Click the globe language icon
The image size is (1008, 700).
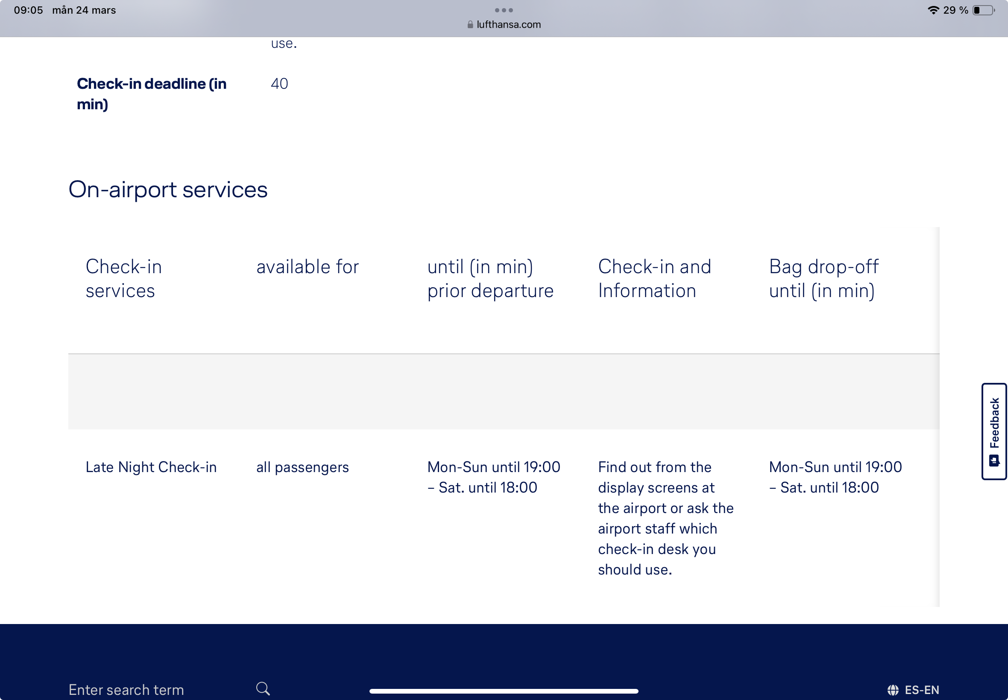tap(893, 690)
